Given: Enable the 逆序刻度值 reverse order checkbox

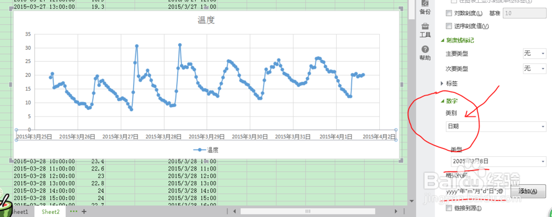Looking at the screenshot, I should [x=448, y=26].
